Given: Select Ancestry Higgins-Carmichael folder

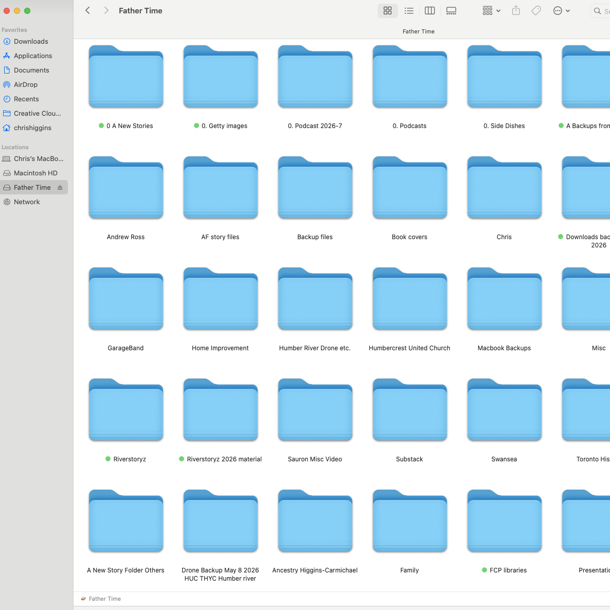Looking at the screenshot, I should (x=315, y=521).
